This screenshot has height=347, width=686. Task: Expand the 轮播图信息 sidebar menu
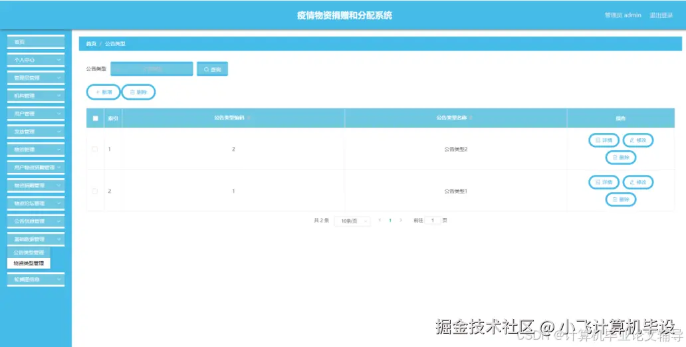pos(36,279)
